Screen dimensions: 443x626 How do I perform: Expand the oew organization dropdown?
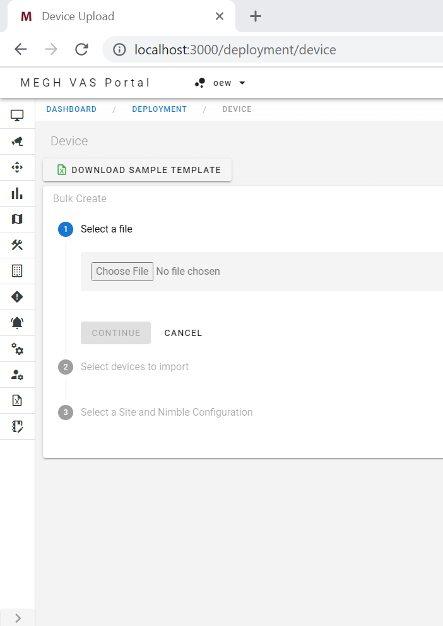(220, 83)
